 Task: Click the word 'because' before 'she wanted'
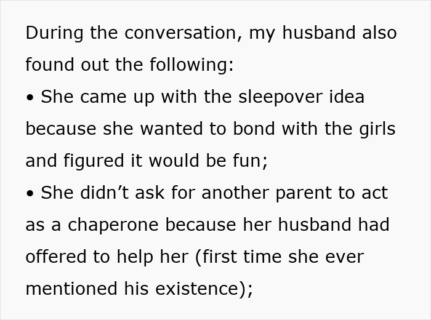(61, 129)
